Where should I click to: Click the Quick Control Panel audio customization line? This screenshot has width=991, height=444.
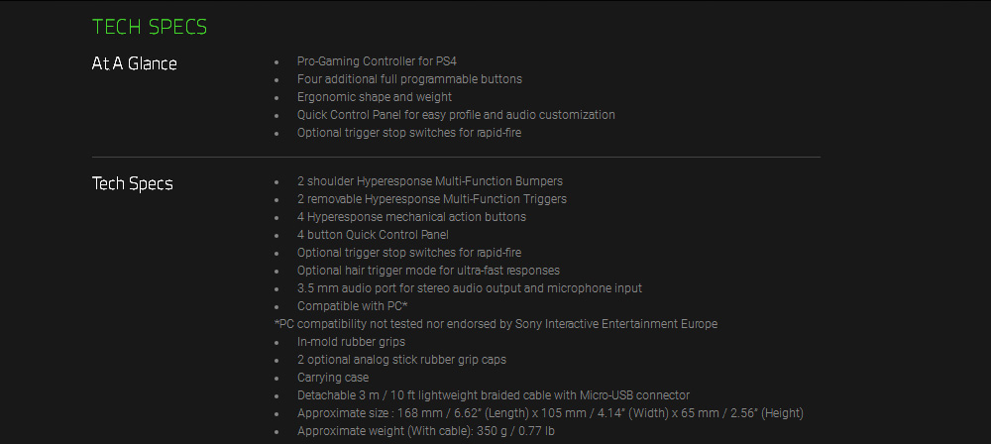click(x=456, y=115)
